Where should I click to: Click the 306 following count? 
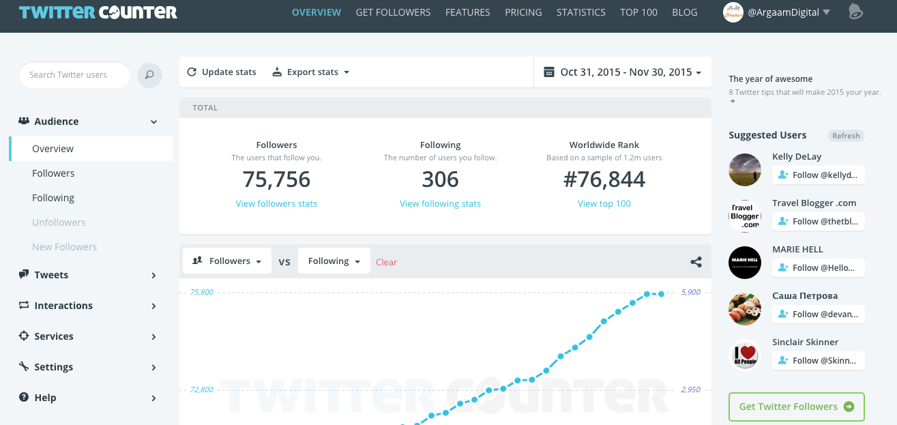pos(440,179)
